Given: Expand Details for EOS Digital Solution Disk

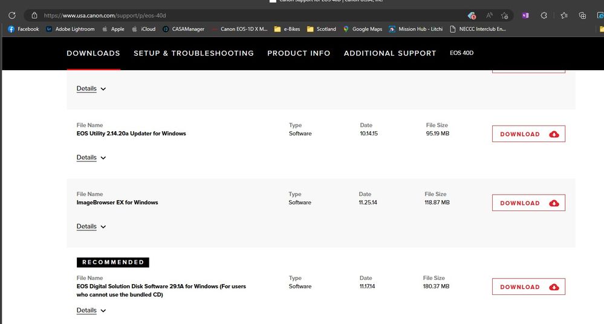Looking at the screenshot, I should pyautogui.click(x=91, y=310).
